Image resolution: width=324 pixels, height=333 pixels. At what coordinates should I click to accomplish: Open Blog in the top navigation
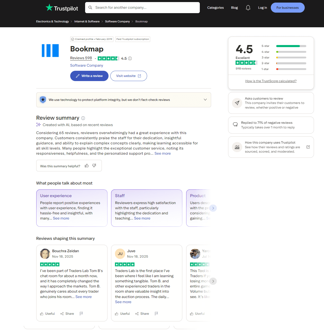[235, 8]
